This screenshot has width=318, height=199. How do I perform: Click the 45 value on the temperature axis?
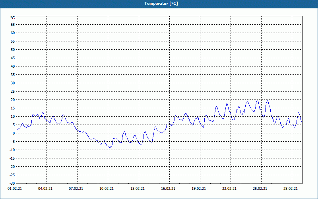point(13,58)
